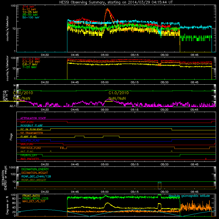
Task: Click the SAA_FLAG label
Action: point(27,144)
